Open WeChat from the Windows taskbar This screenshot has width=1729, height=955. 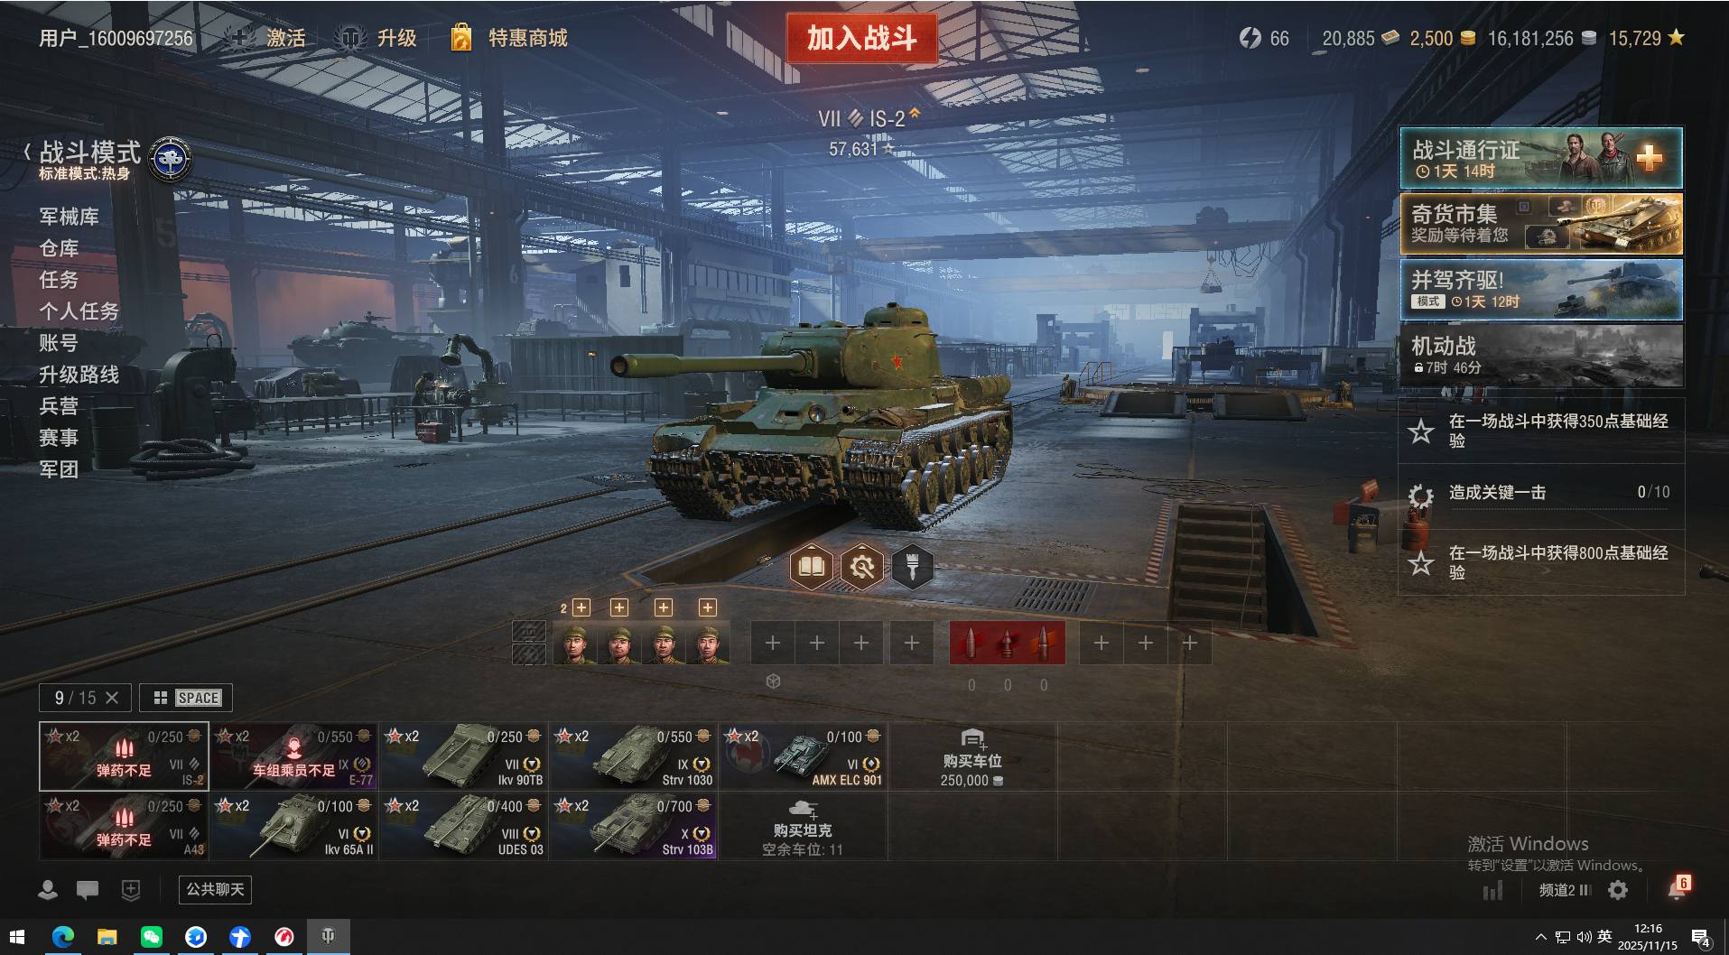coord(151,937)
